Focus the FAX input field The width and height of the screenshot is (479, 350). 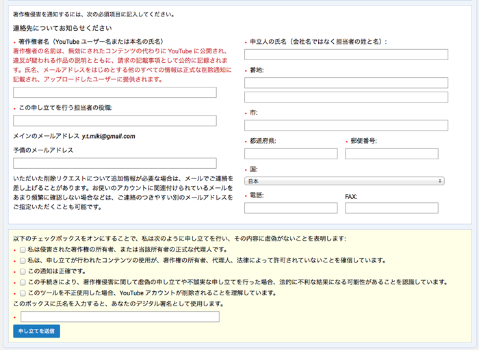pos(391,208)
